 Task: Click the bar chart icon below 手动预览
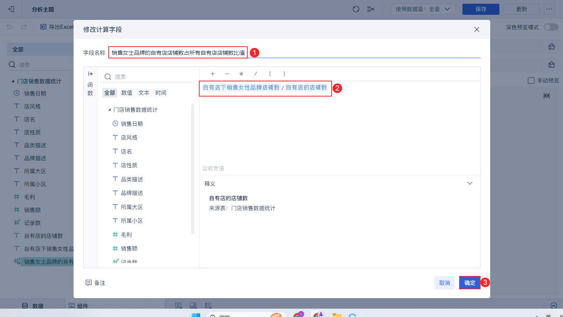(x=547, y=96)
